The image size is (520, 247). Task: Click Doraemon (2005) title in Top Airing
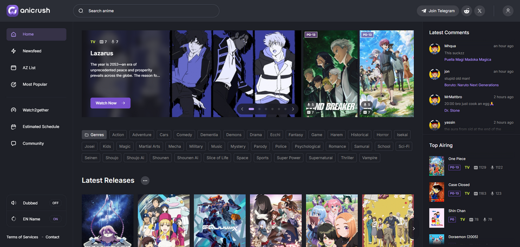(463, 237)
